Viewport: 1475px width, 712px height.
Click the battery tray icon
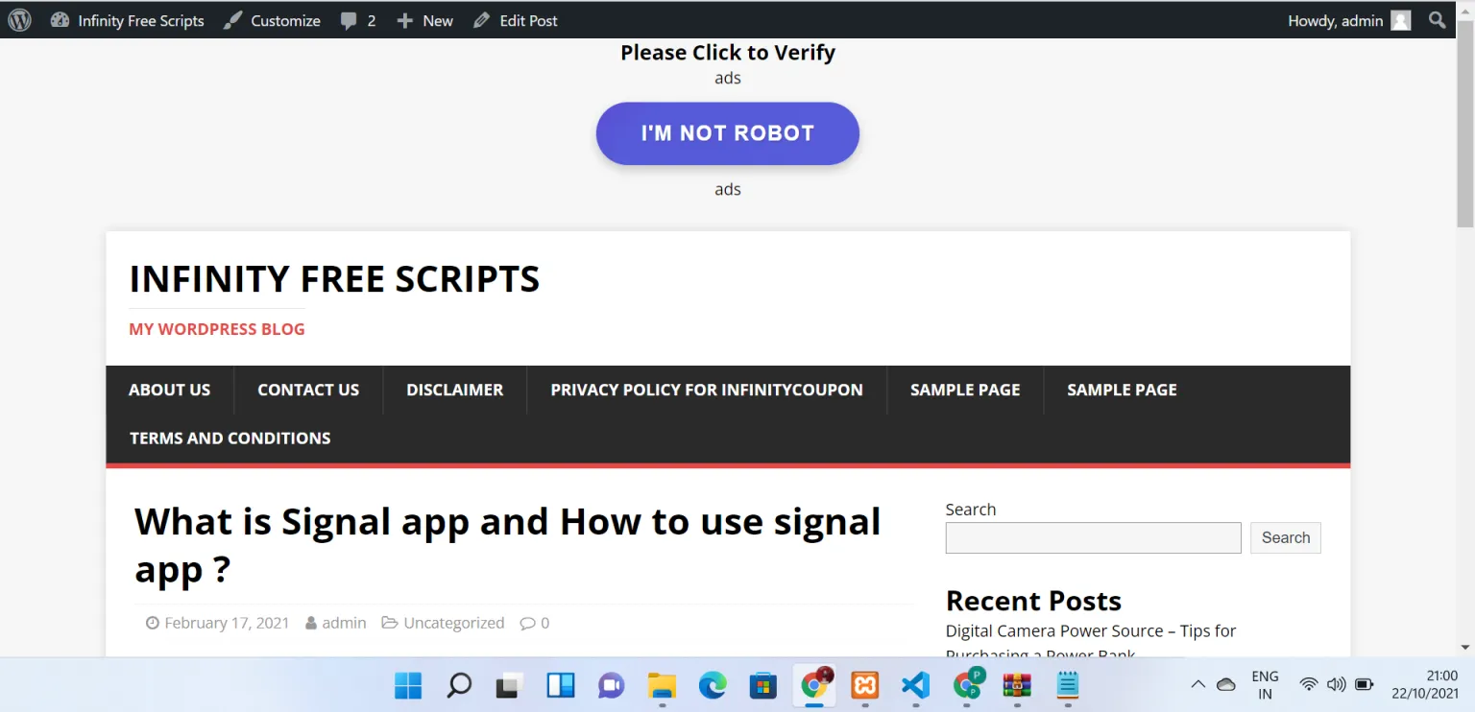(x=1364, y=684)
